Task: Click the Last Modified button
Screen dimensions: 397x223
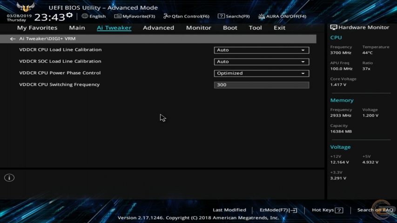Action: (x=229, y=210)
